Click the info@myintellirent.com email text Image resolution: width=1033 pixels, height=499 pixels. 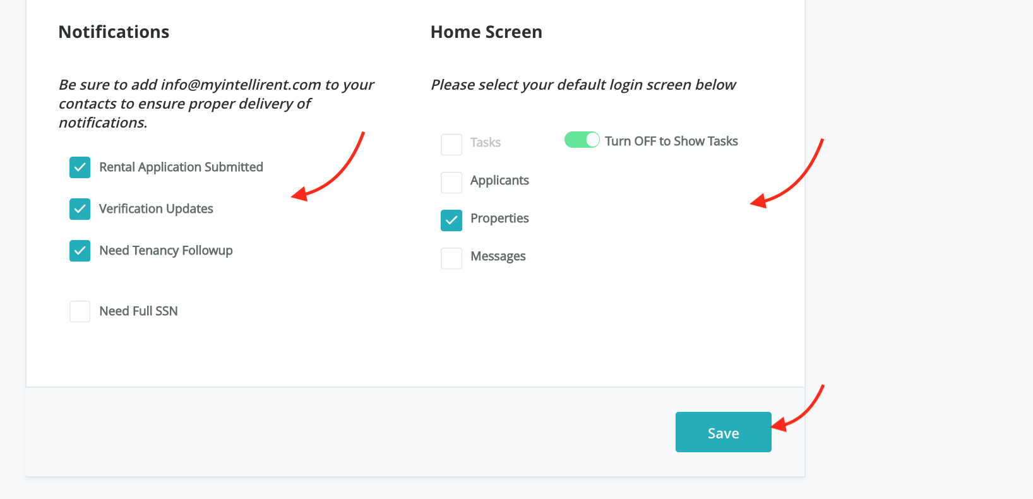coord(241,85)
